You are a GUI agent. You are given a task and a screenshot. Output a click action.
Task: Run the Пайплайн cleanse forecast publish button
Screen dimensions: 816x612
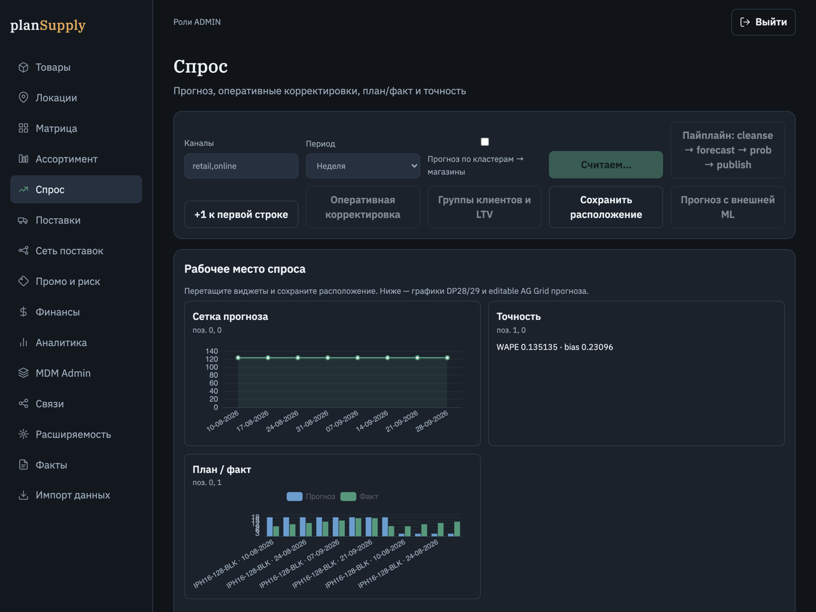727,150
